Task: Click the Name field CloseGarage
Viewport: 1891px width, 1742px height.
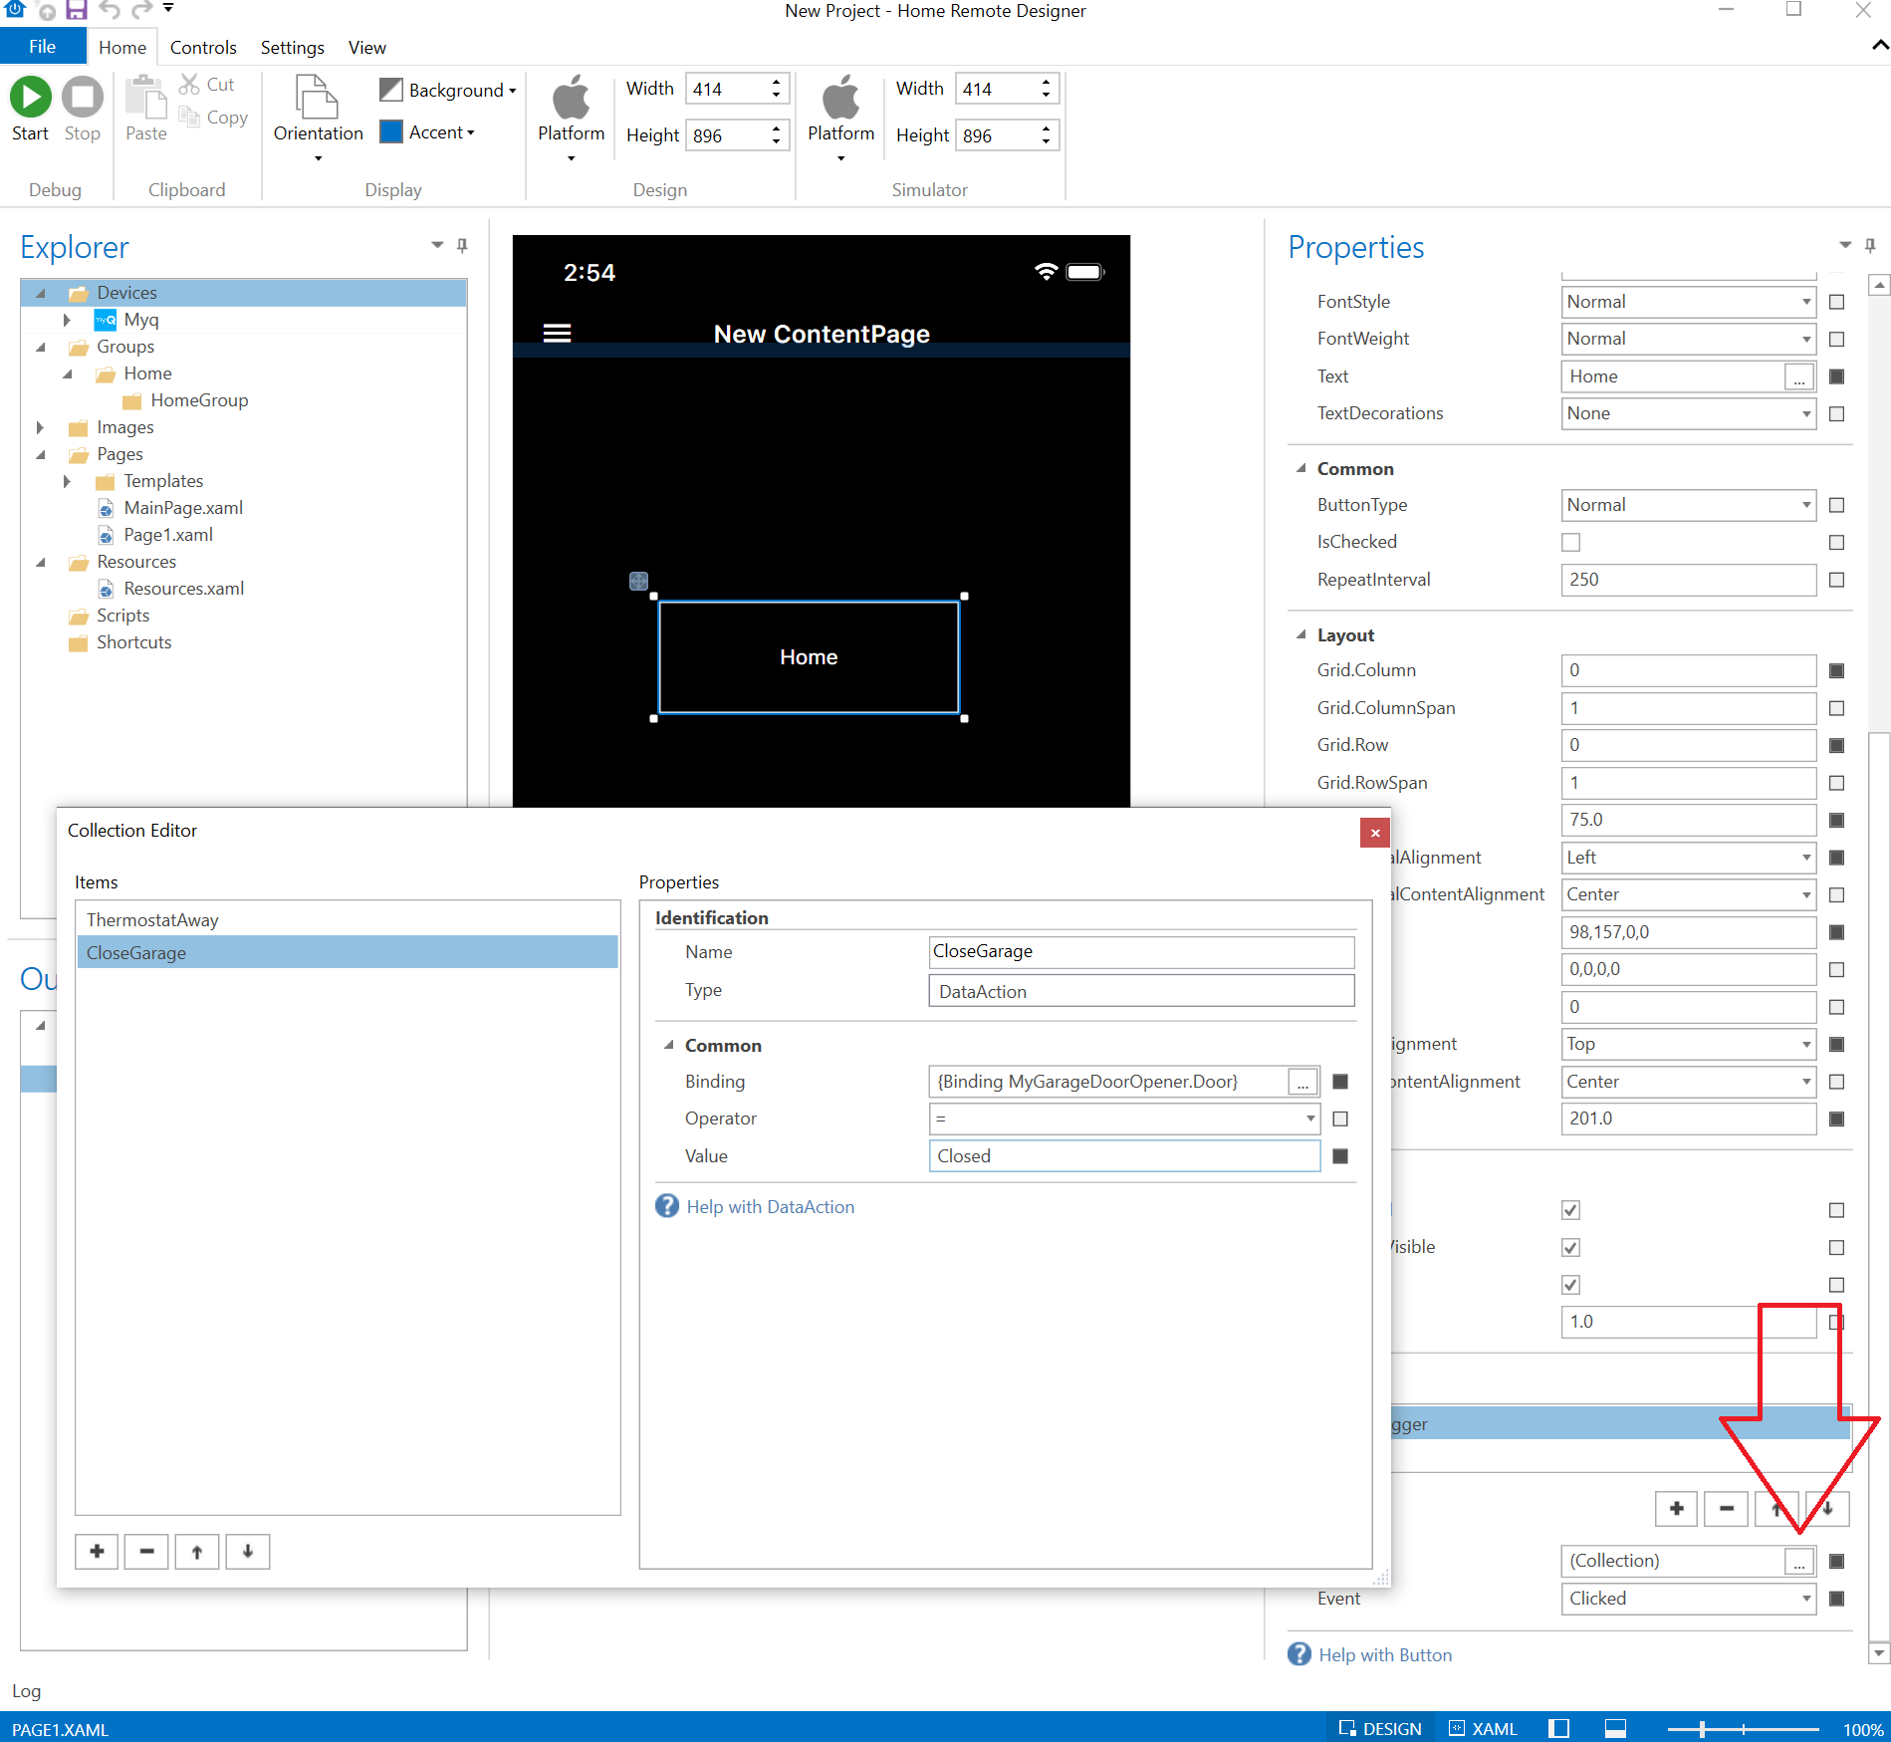Action: pyautogui.click(x=1141, y=951)
